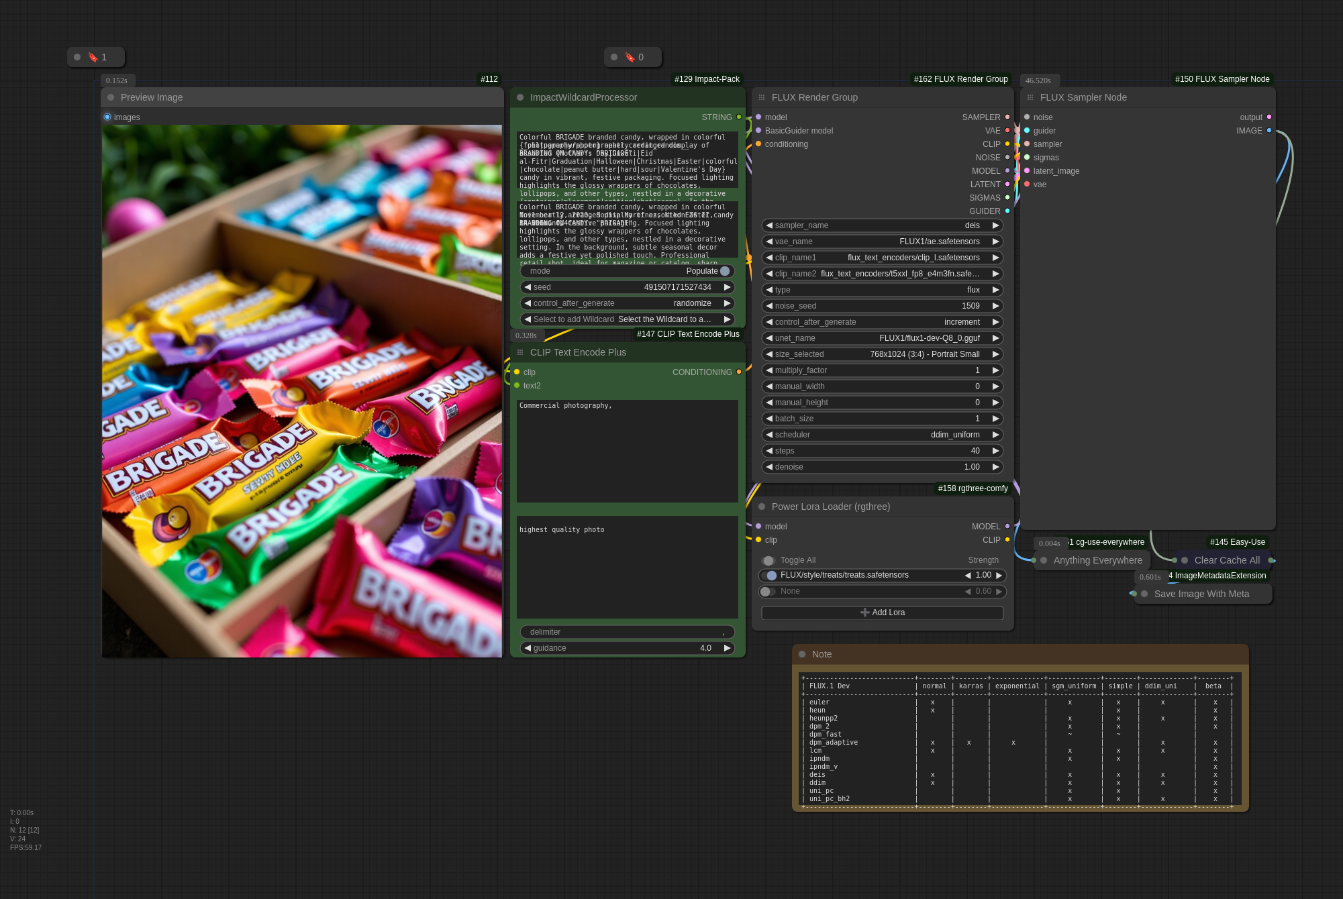Disable the treats.safetensors lora toggle
1343x899 pixels.
pyautogui.click(x=769, y=576)
